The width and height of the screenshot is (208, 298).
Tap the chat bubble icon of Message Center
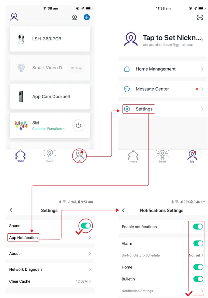(x=127, y=89)
